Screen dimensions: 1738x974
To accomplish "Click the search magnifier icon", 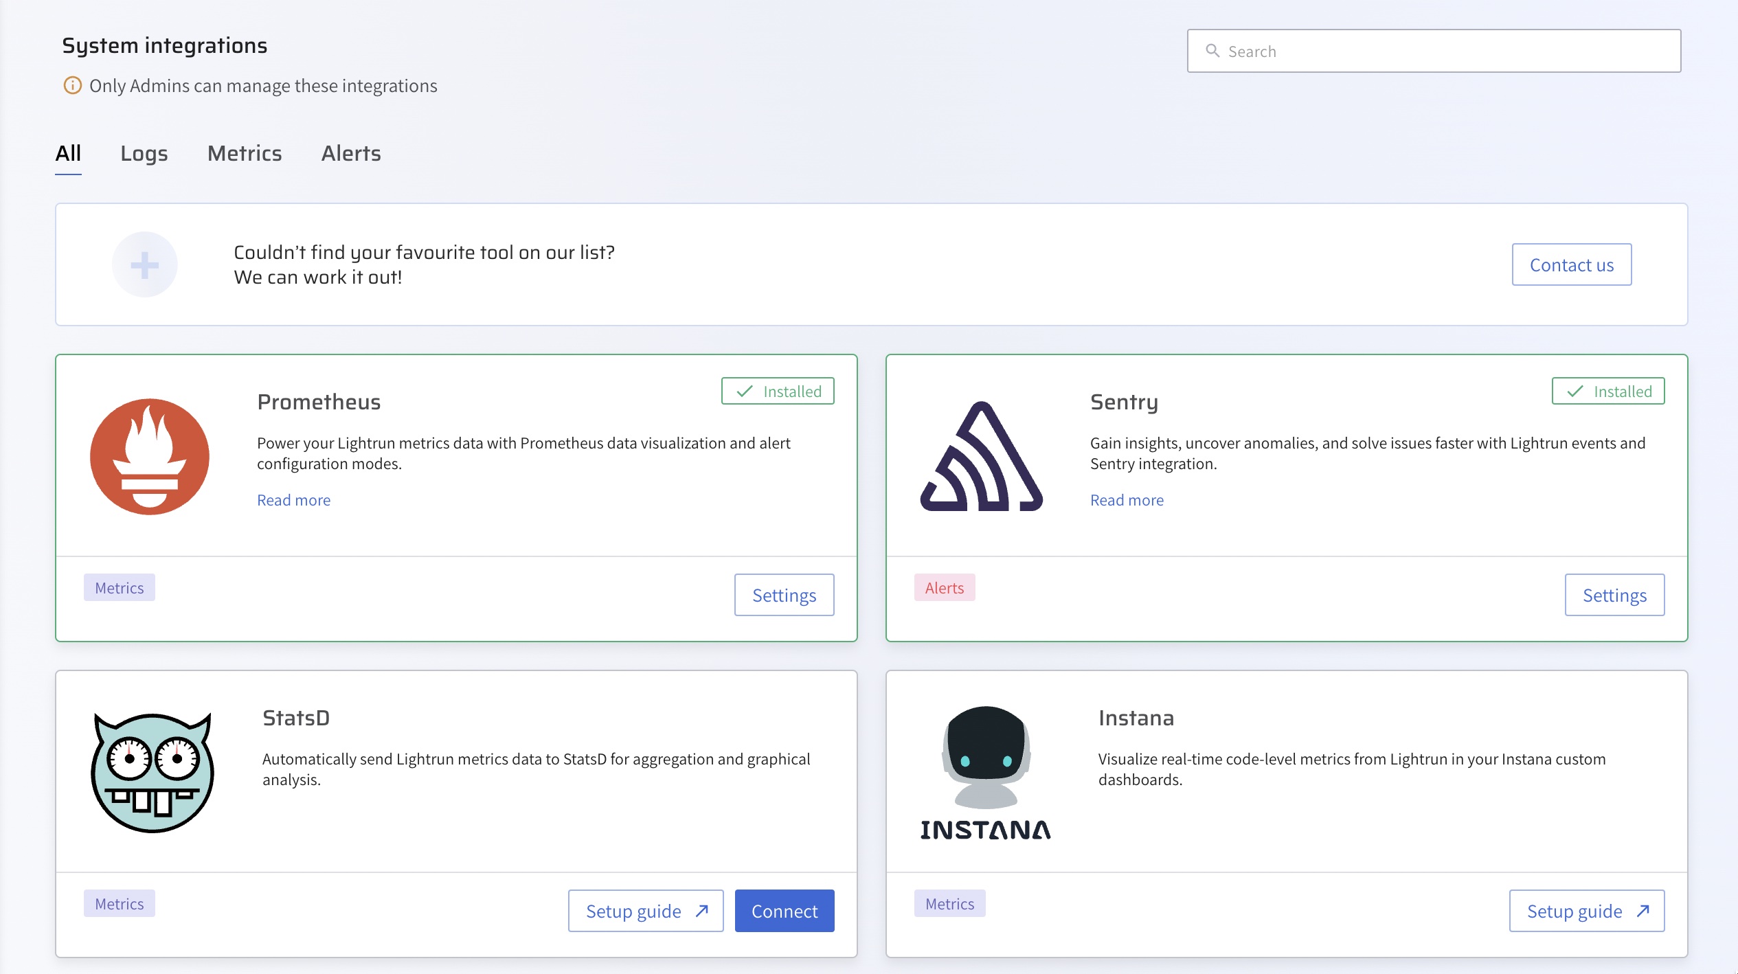I will tap(1212, 51).
